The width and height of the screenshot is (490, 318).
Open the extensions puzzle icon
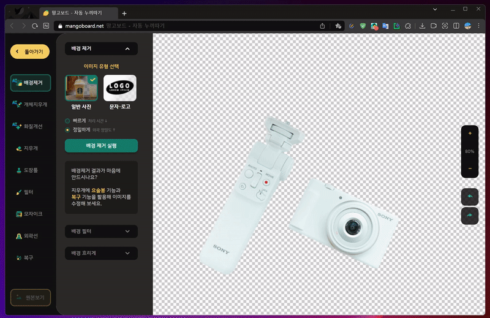point(408,26)
